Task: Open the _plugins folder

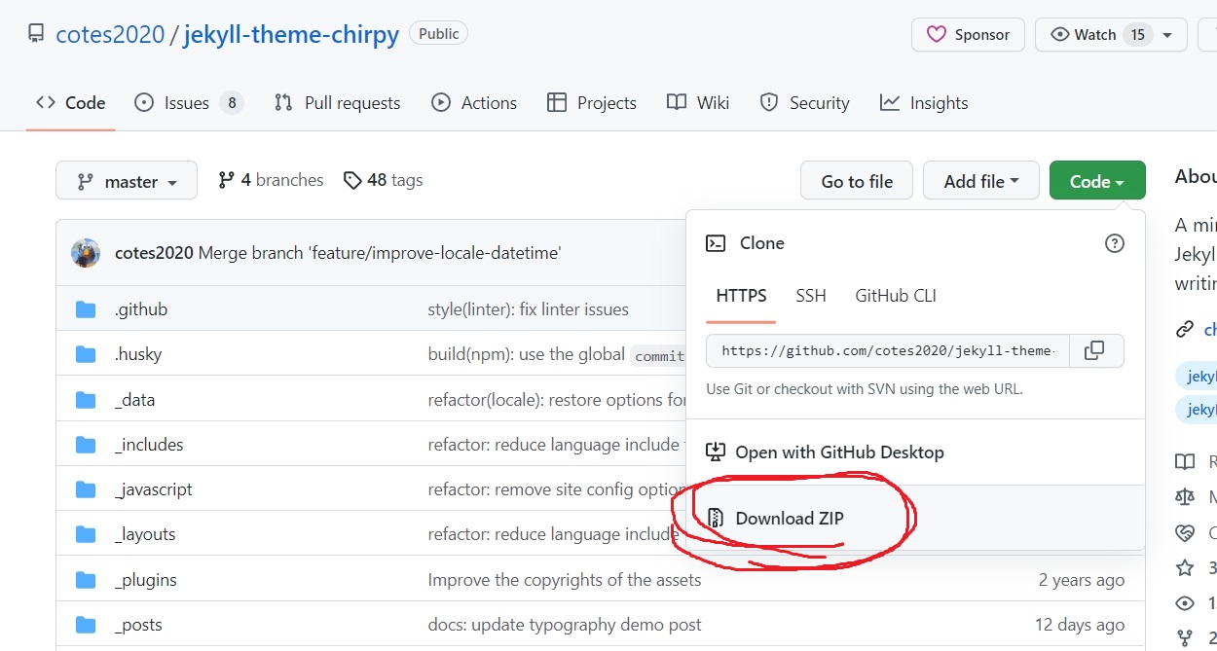Action: coord(146,580)
